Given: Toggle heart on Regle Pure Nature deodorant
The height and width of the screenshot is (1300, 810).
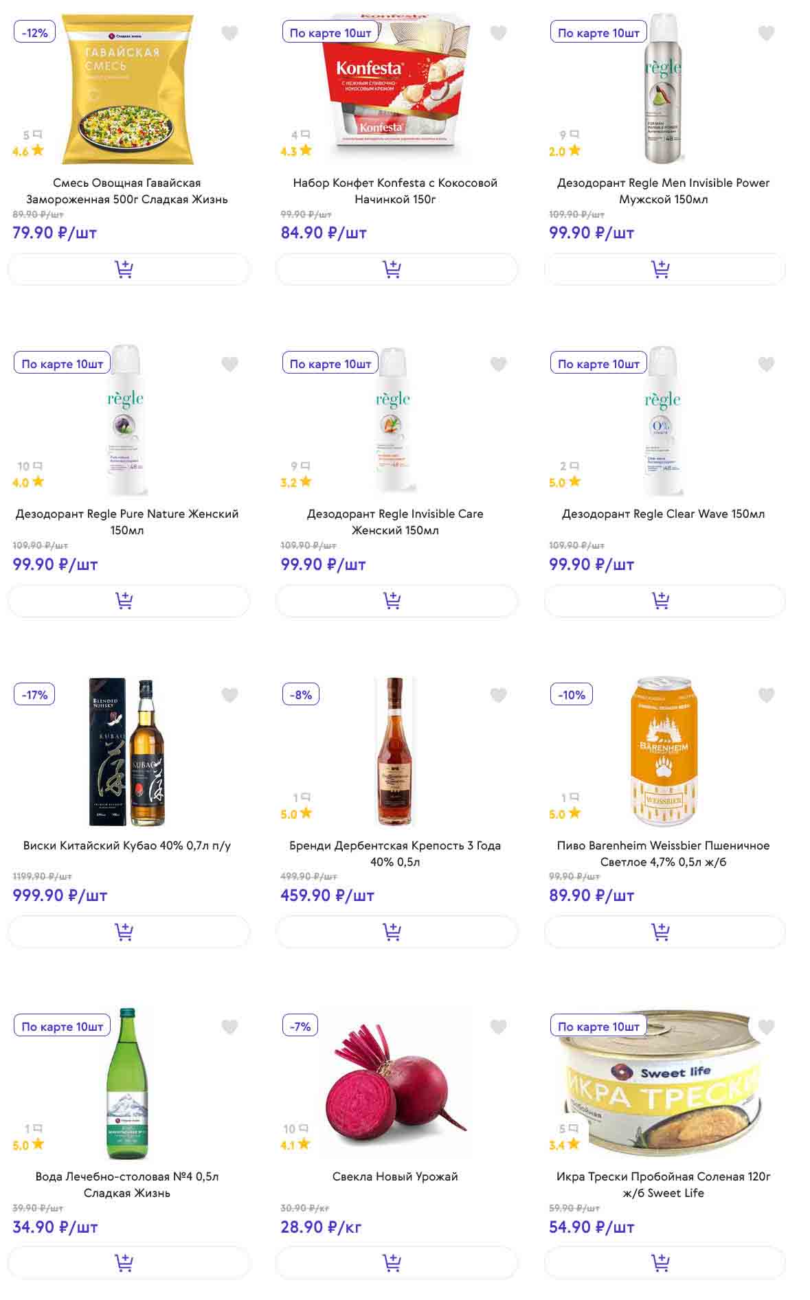Looking at the screenshot, I should pyautogui.click(x=230, y=364).
